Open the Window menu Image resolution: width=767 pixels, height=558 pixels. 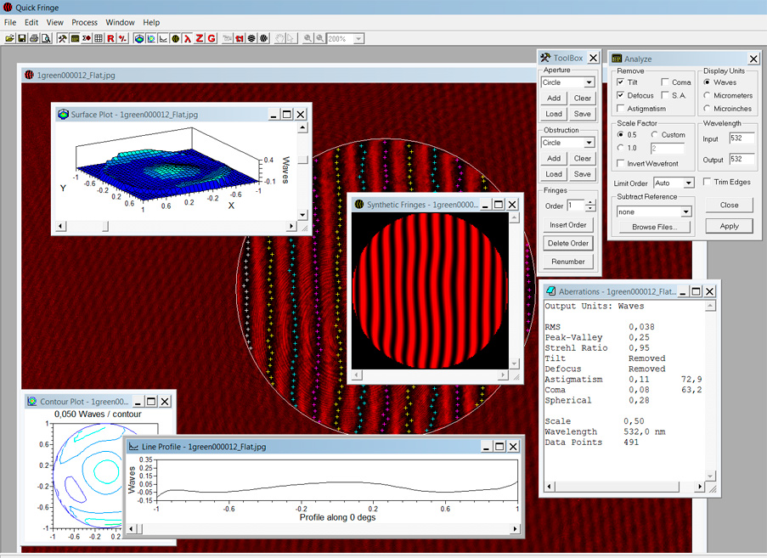point(121,22)
